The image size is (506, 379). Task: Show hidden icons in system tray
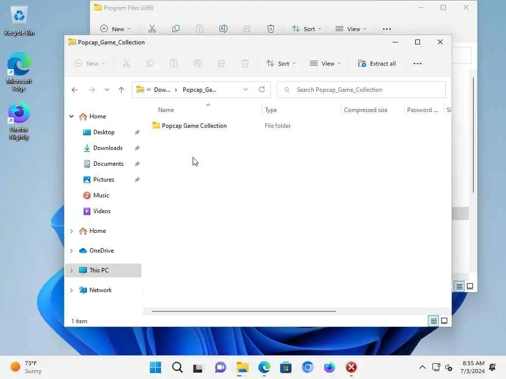(x=422, y=367)
